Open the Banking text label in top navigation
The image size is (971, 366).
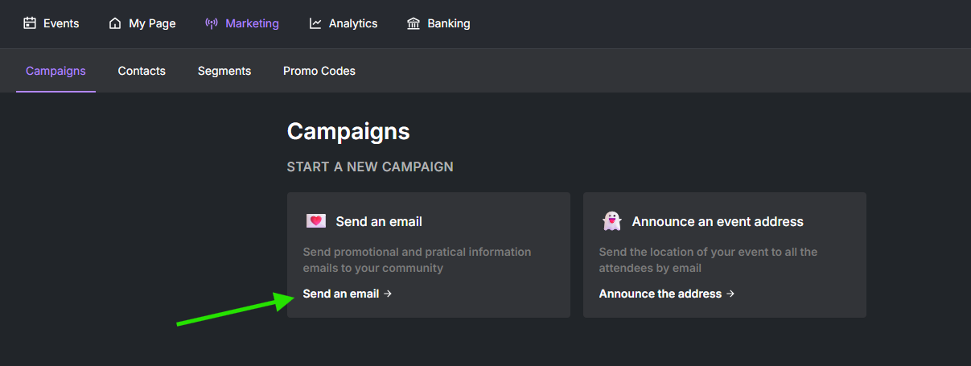coord(449,23)
